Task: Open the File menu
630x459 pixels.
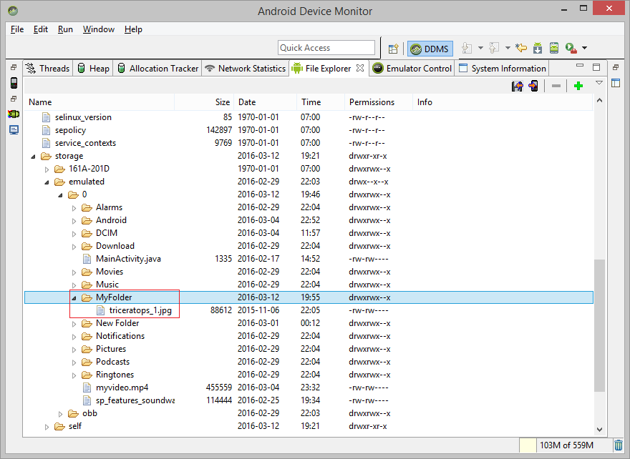Action: 17,29
